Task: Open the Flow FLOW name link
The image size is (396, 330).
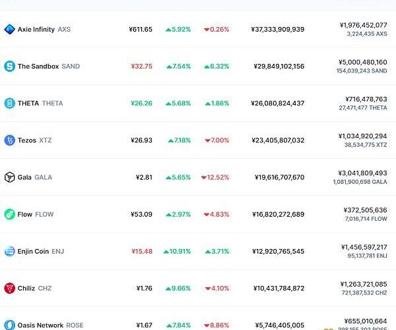Action: [x=36, y=214]
